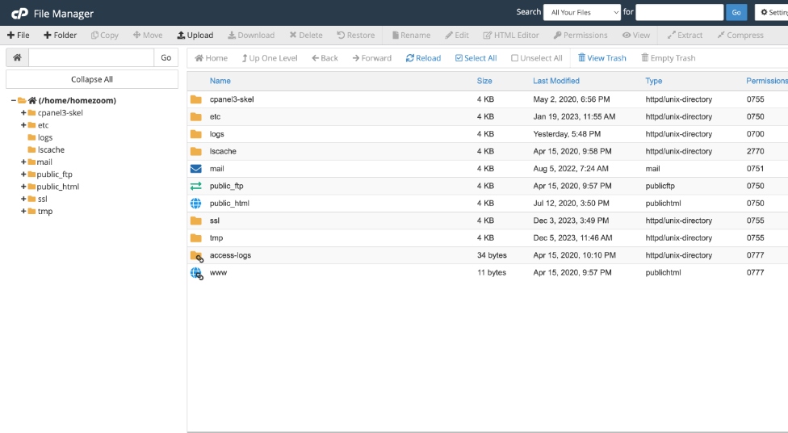Open the HTML Editor
Viewport: 788px width, 433px height.
tap(511, 36)
